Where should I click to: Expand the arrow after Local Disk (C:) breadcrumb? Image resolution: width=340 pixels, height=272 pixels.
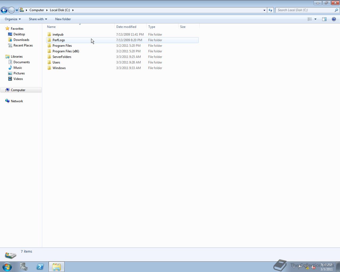tap(73, 10)
